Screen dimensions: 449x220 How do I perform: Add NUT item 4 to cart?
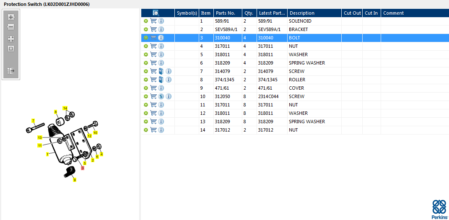(153, 46)
